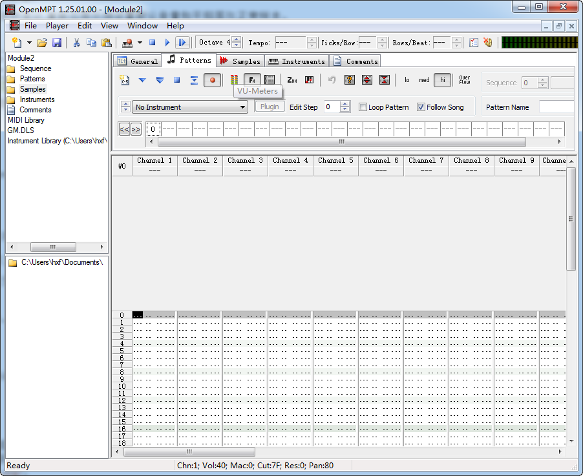Open the file with folder icon
The width and height of the screenshot is (583, 476).
(42, 43)
